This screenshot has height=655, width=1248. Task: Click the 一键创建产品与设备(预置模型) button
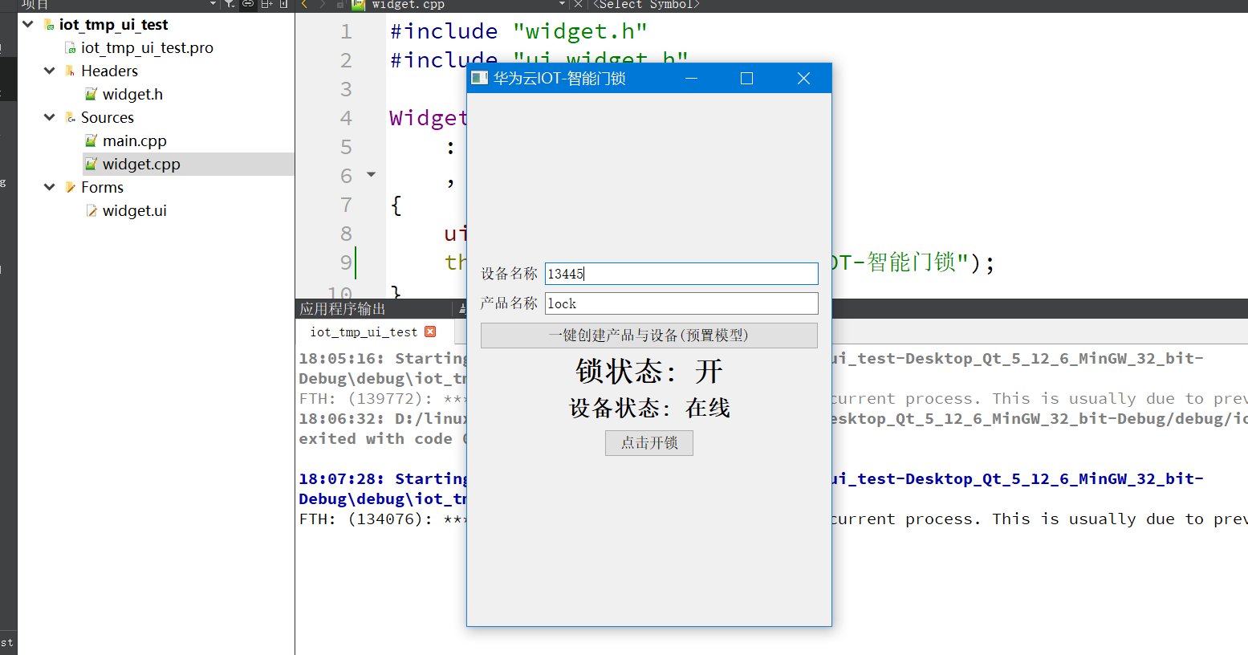coord(648,336)
